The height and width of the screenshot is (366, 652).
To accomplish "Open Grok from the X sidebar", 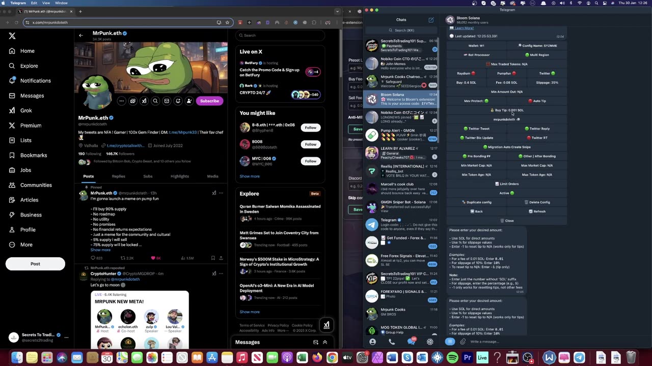I will click(20, 110).
